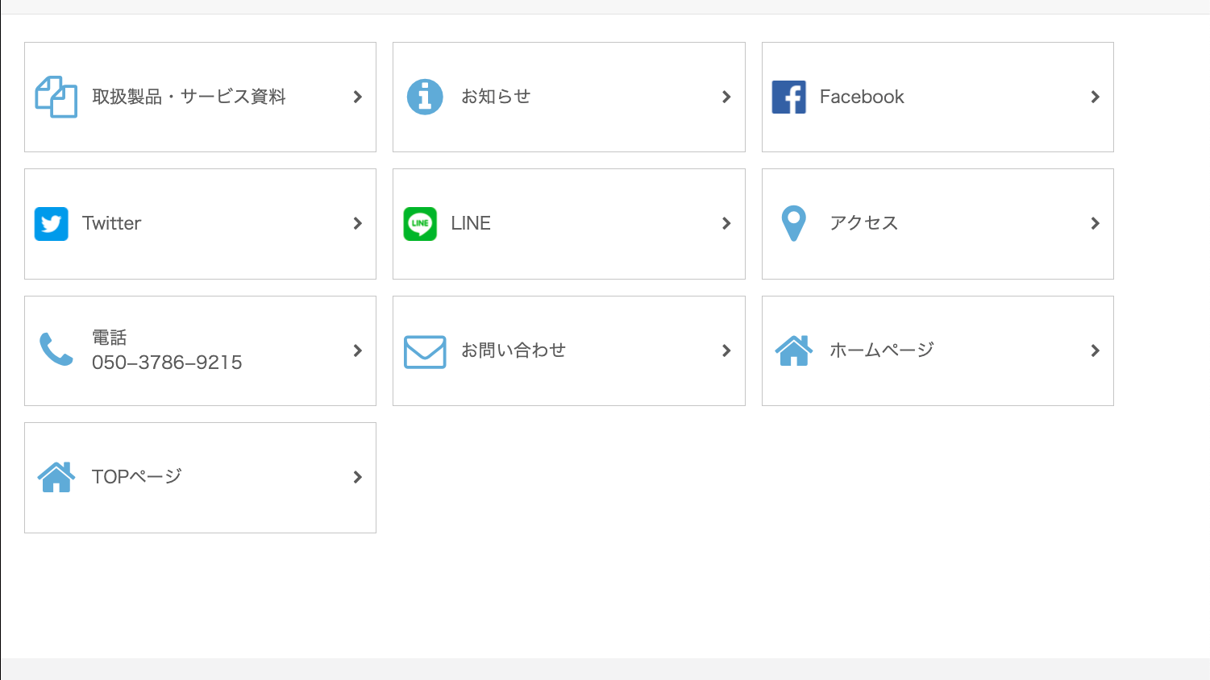Select the Twitter card
1210x680 pixels.
click(x=200, y=223)
